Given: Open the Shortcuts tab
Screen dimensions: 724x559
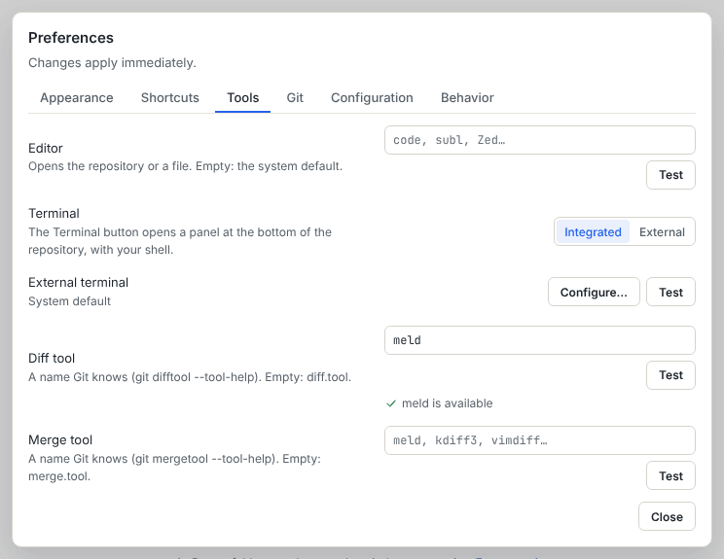Looking at the screenshot, I should 170,98.
